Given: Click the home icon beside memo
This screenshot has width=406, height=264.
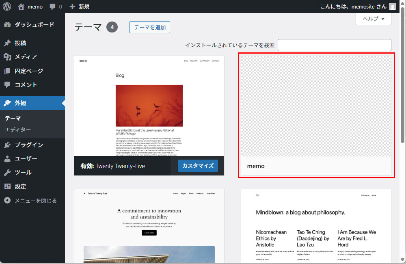Looking at the screenshot, I should click(x=22, y=6).
